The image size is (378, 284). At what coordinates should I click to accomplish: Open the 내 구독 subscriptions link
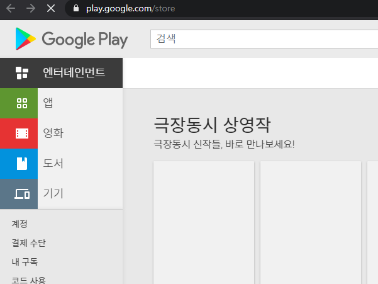click(x=25, y=261)
